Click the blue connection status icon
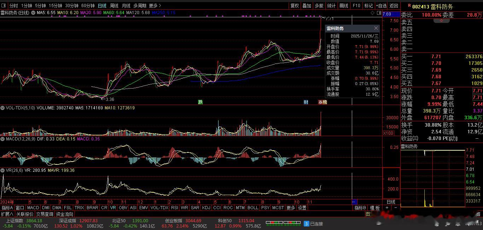483x230 pixels. [307, 224]
